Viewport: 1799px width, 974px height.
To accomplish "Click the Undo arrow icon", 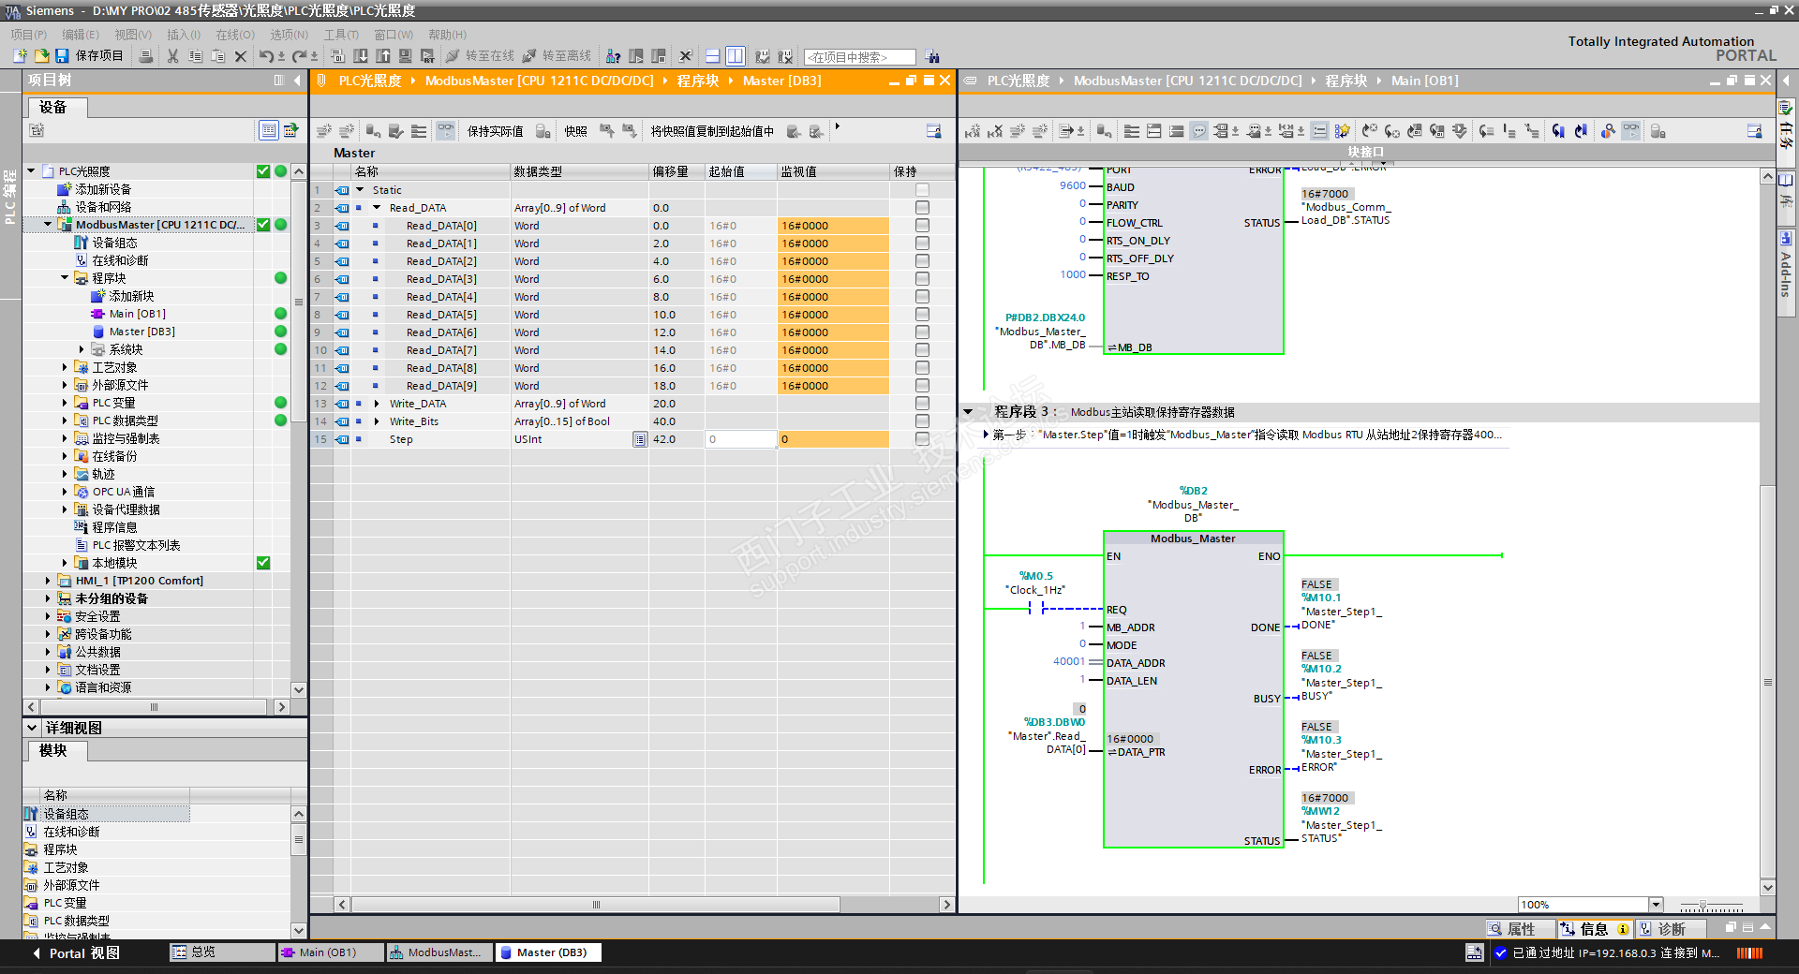I will coord(266,56).
